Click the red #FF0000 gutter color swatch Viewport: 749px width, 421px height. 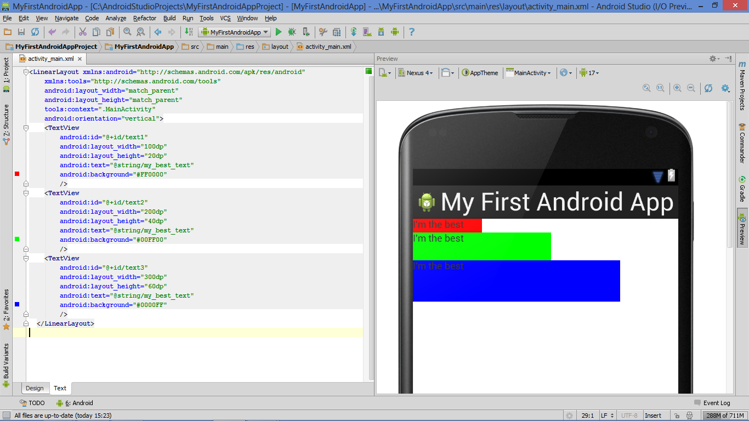17,174
